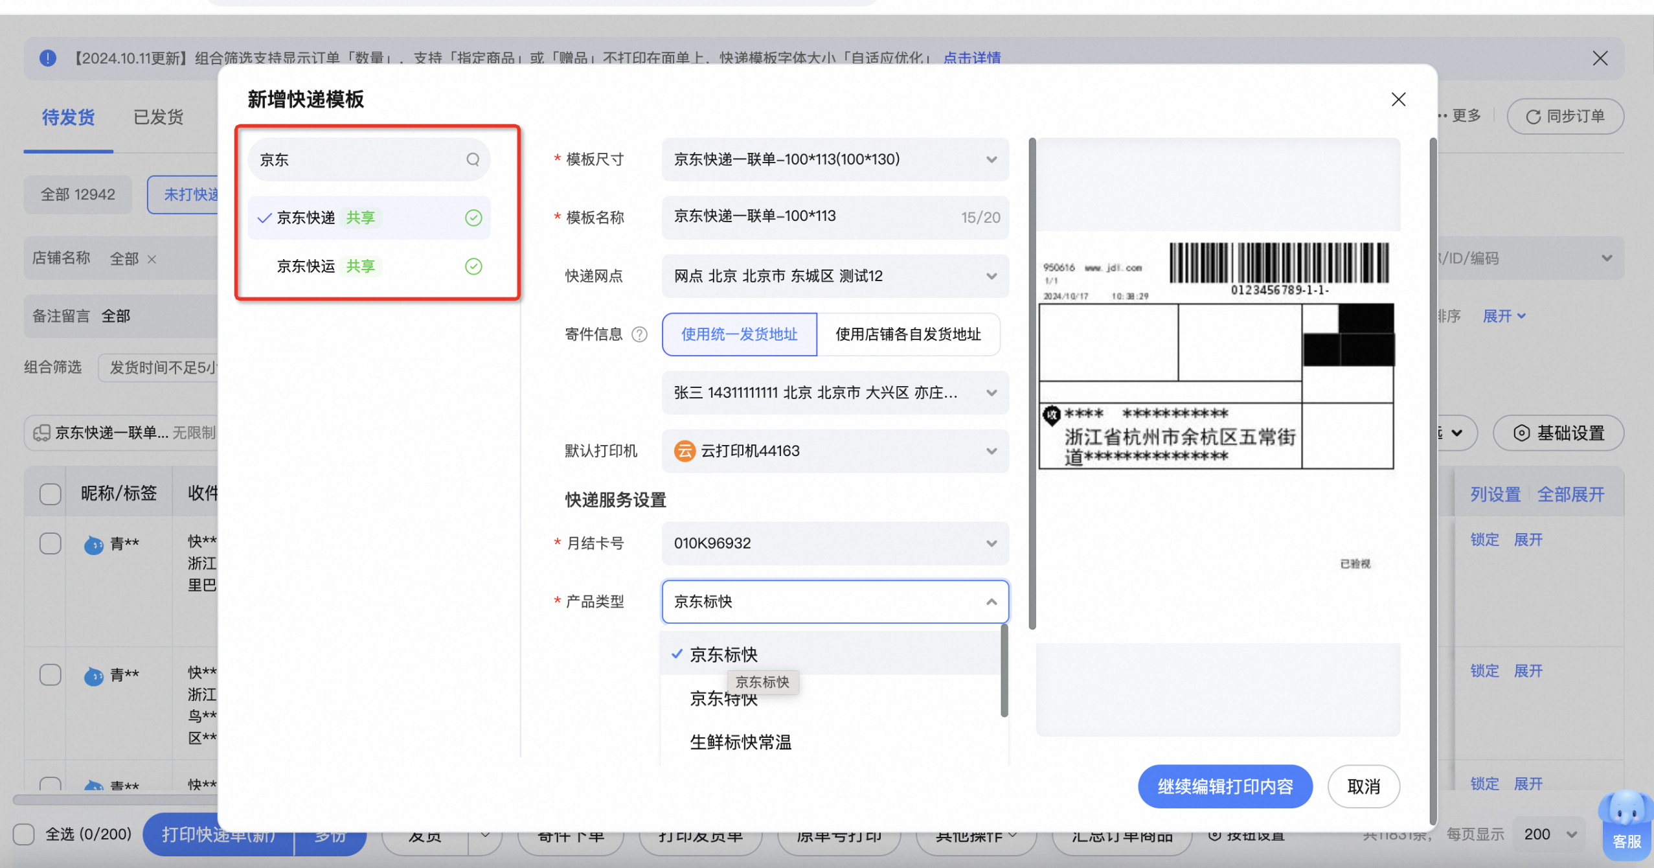Toggle the table header select-all checkbox

pos(50,494)
